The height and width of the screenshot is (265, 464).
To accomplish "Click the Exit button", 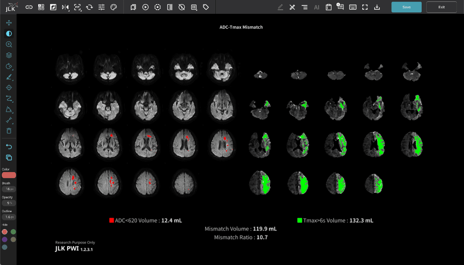I will tap(441, 7).
